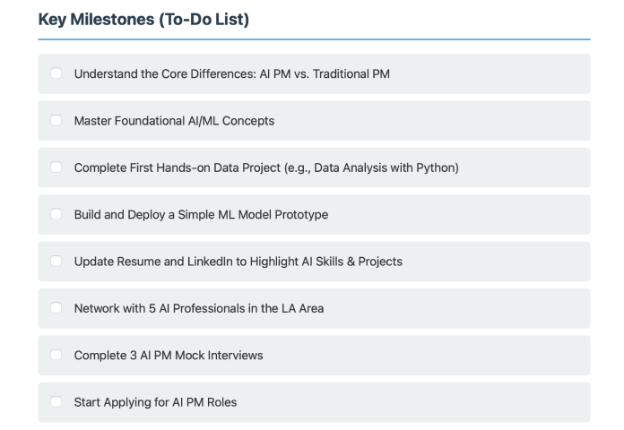Check the Start Applying for AI PM Roles checkbox
Viewport: 624px width, 430px height.
coord(56,401)
